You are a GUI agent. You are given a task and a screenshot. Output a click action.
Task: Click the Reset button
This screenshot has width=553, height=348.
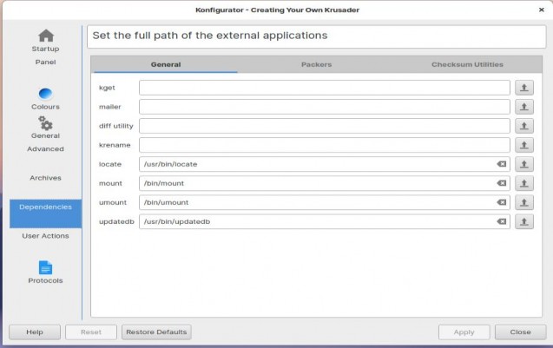click(x=91, y=332)
